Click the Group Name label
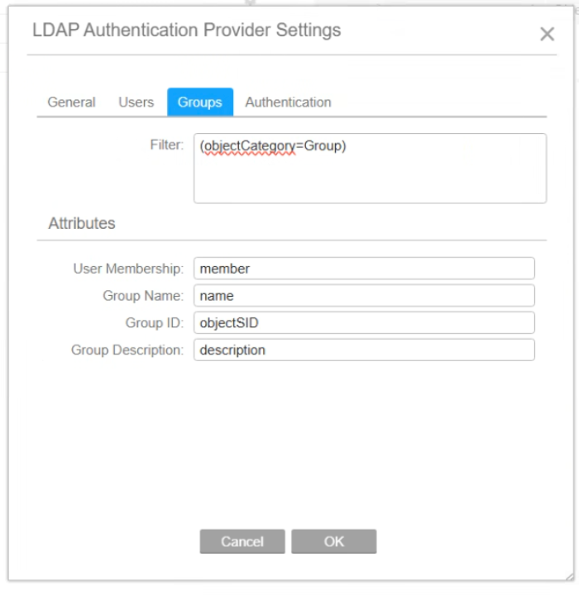Viewport: 579px width, 600px height. point(143,296)
